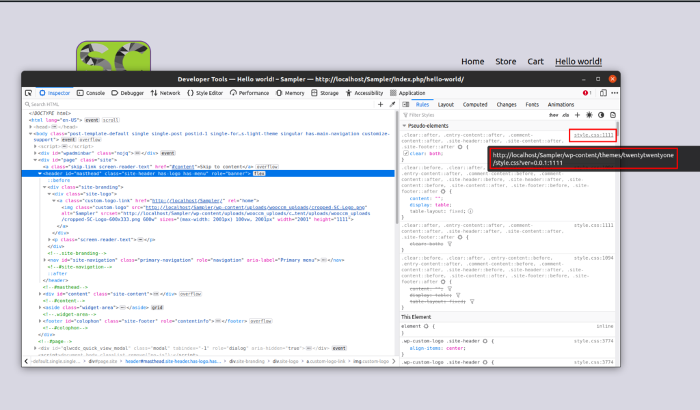The height and width of the screenshot is (410, 700).
Task: Click selector highlighter icon for element rule
Action: pos(427,327)
